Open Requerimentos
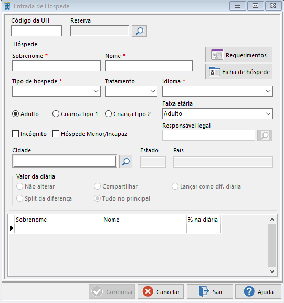Viewport: 284px width, 303px height. coord(239,55)
